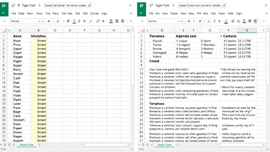Collapse the ribbon in the left window
Viewport: 270px width, 152px height.
coord(4,21)
